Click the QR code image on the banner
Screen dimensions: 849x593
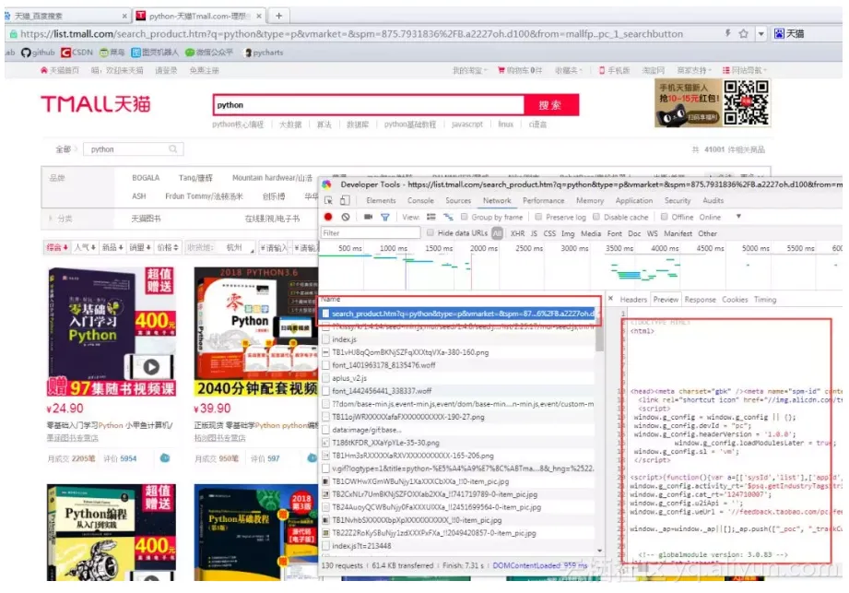746,103
